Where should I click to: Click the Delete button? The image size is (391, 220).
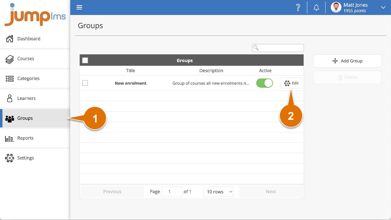(347, 77)
